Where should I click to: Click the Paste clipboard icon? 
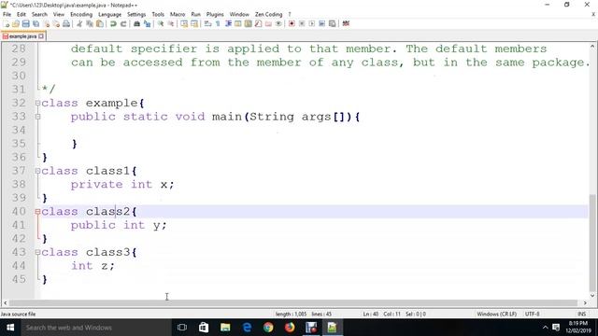[x=100, y=23]
